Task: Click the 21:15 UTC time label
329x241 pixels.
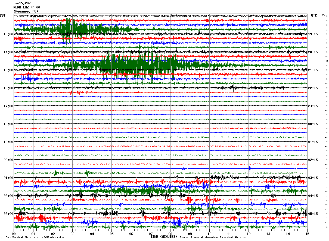Action: (x=313, y=70)
